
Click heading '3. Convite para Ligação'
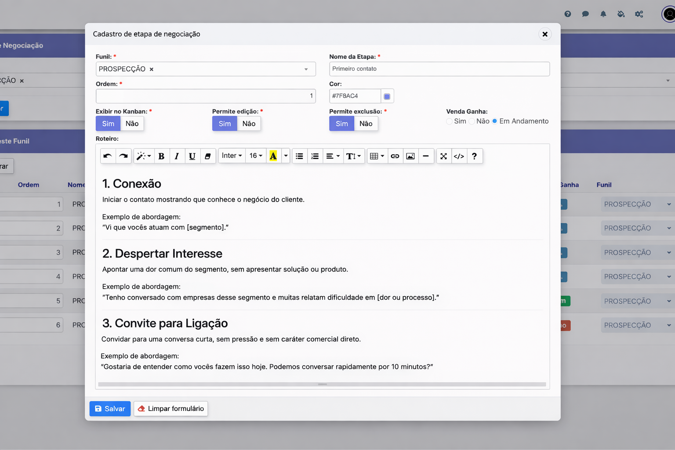(x=165, y=323)
